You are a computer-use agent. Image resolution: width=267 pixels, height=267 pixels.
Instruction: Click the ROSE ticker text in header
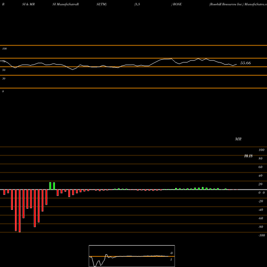point(177,4)
